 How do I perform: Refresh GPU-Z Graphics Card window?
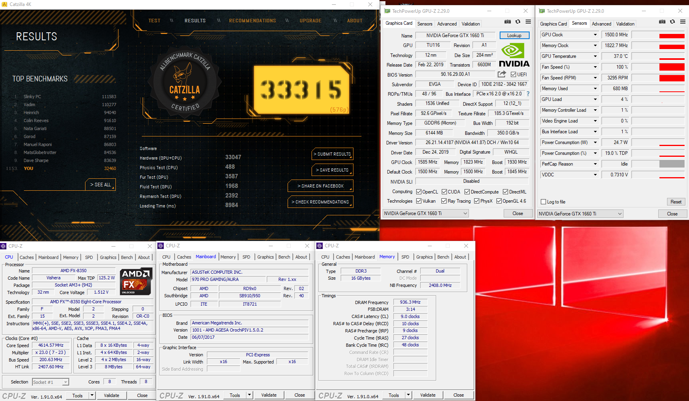[x=518, y=22]
